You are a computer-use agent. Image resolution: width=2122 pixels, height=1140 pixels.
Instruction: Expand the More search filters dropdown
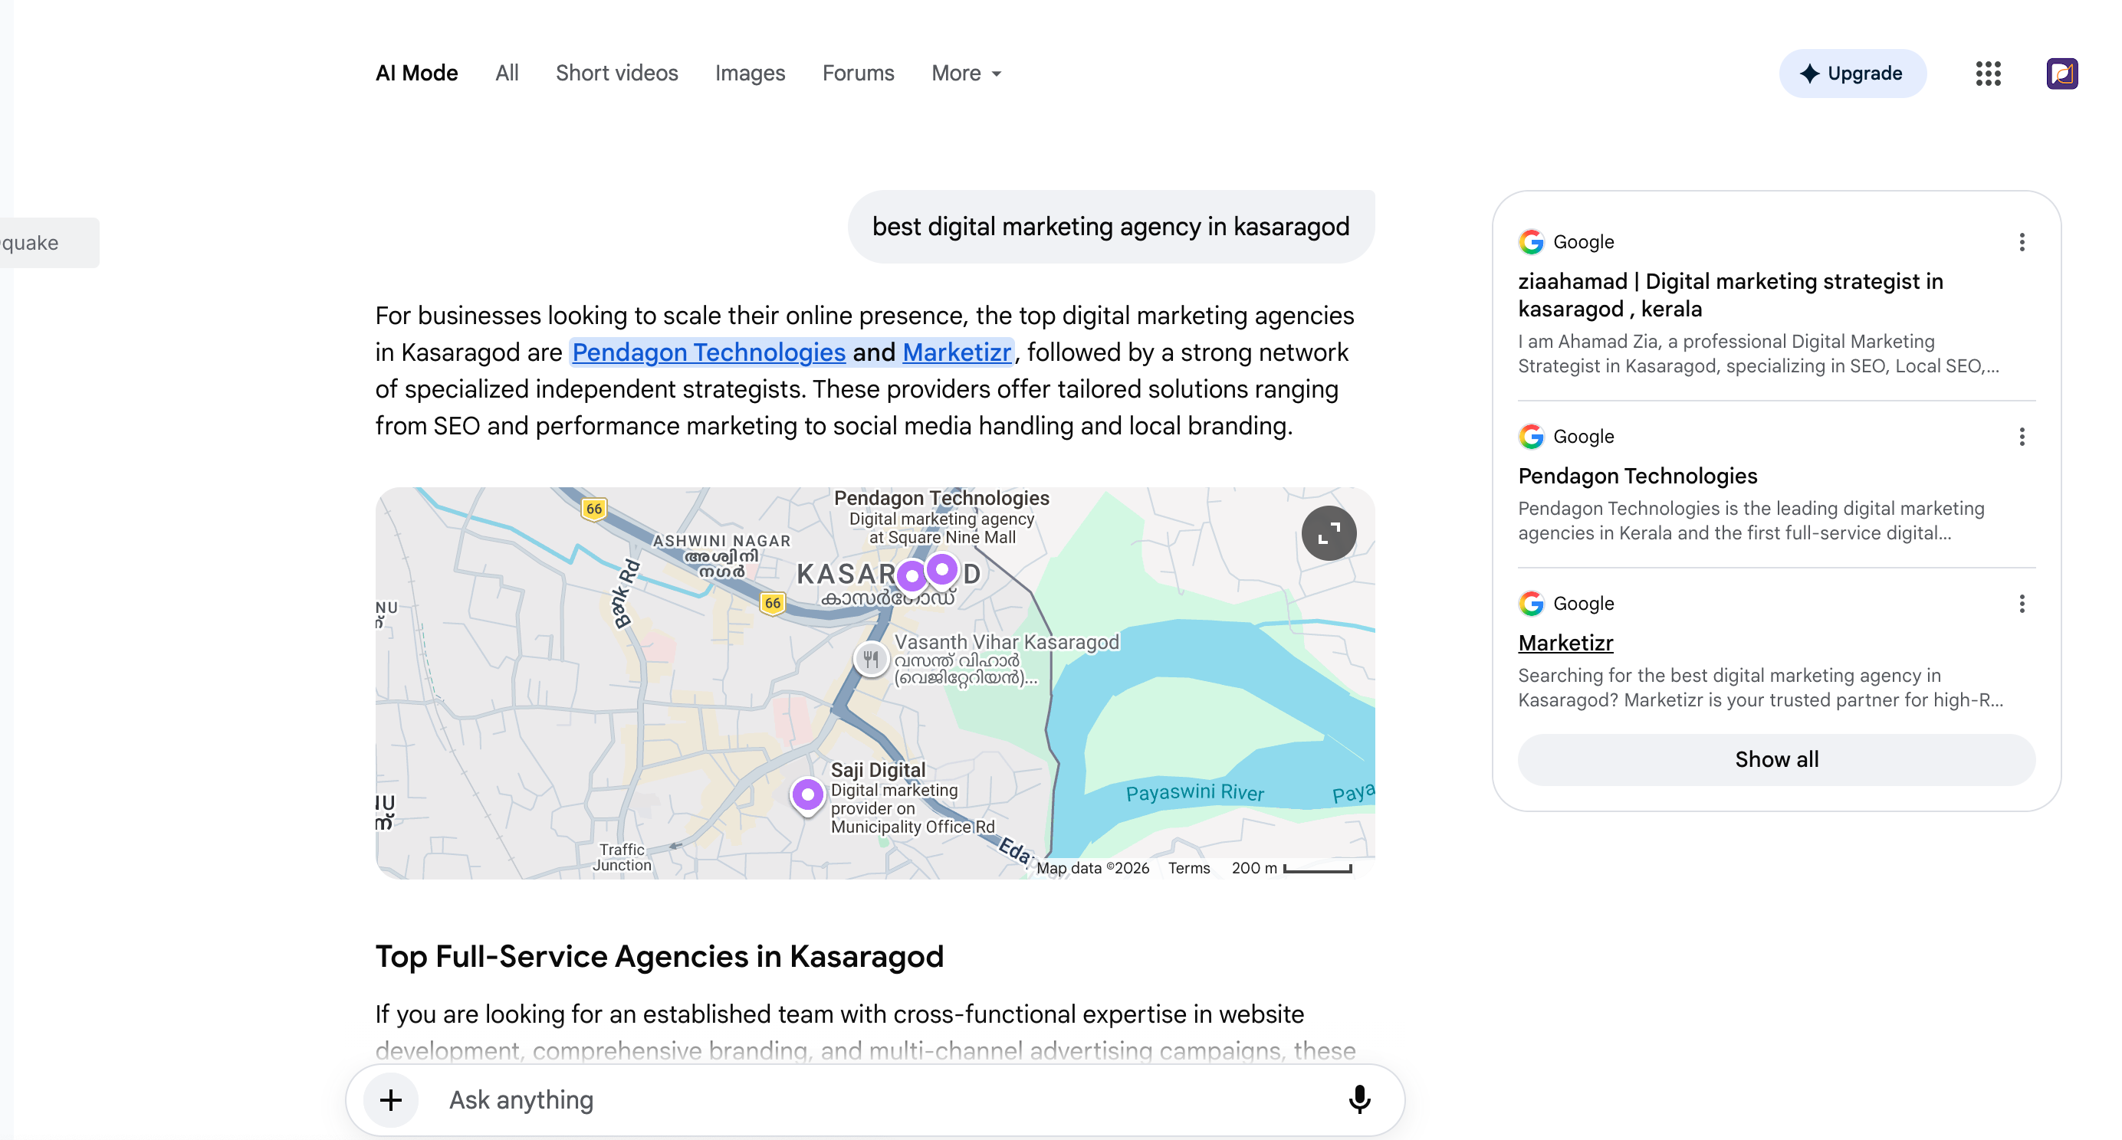click(x=966, y=74)
